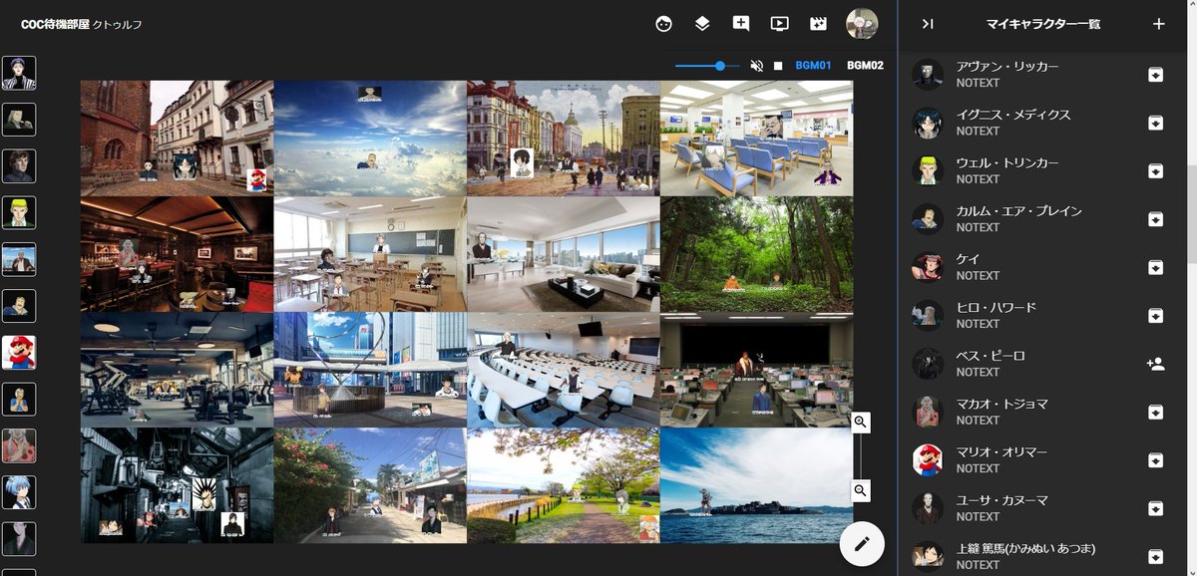
Task: Click the chat-plus icon in top toolbar
Action: [741, 24]
